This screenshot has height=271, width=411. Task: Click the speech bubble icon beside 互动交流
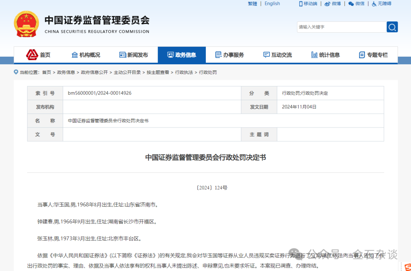(x=266, y=55)
